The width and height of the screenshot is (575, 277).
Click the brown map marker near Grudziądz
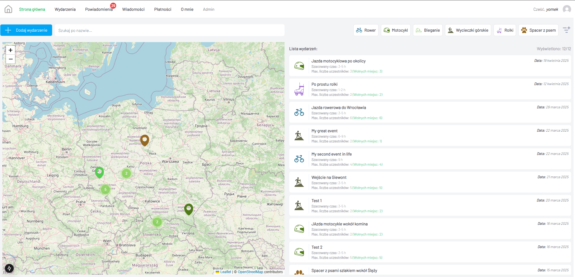click(x=145, y=140)
